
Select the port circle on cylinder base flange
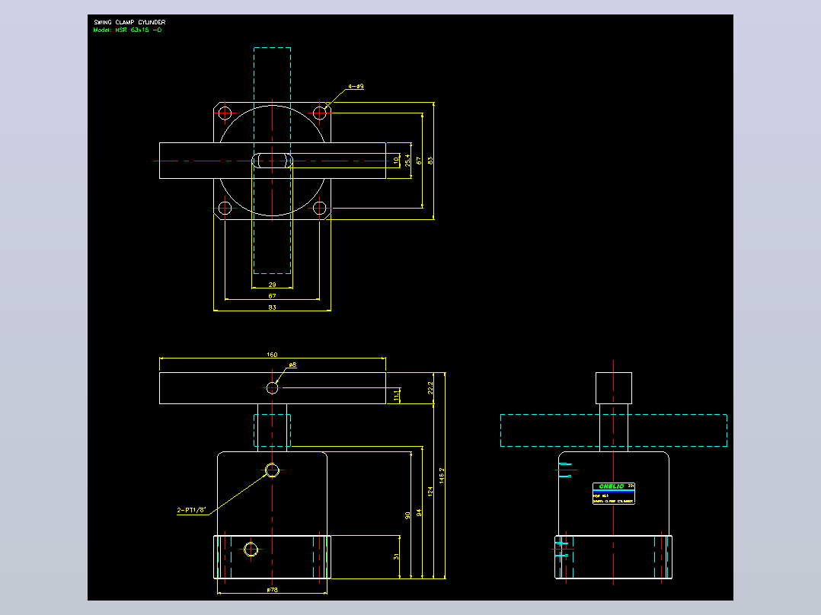coord(251,550)
